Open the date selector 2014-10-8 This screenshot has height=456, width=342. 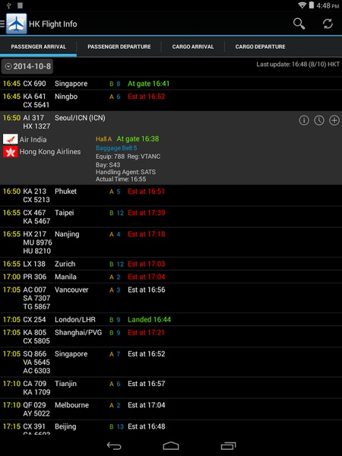(x=27, y=66)
